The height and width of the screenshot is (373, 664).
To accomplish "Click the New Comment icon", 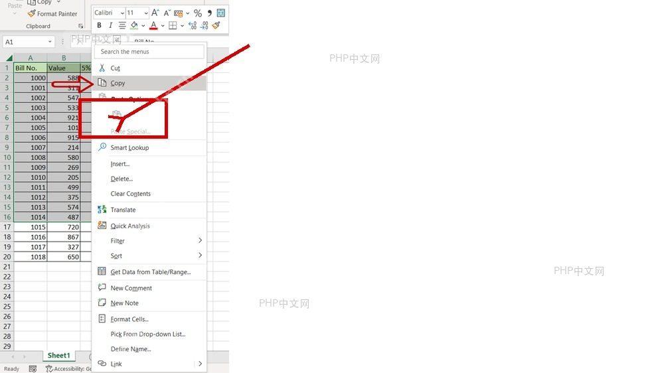I will (102, 287).
